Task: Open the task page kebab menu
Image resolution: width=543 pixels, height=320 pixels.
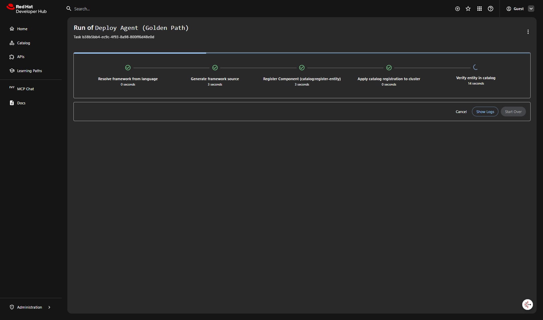Action: [x=528, y=32]
